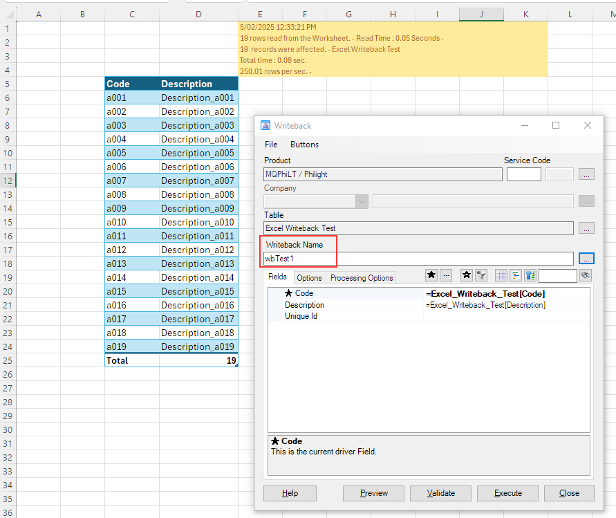Select the Unique Id field row

point(429,316)
